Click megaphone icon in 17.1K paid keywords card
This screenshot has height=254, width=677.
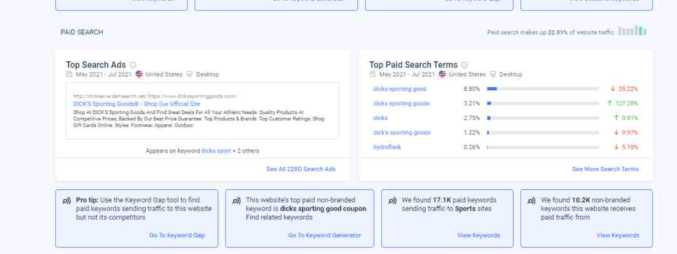(x=392, y=201)
